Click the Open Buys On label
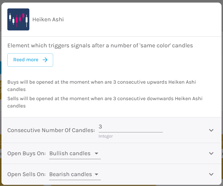223x186 pixels. click(27, 154)
